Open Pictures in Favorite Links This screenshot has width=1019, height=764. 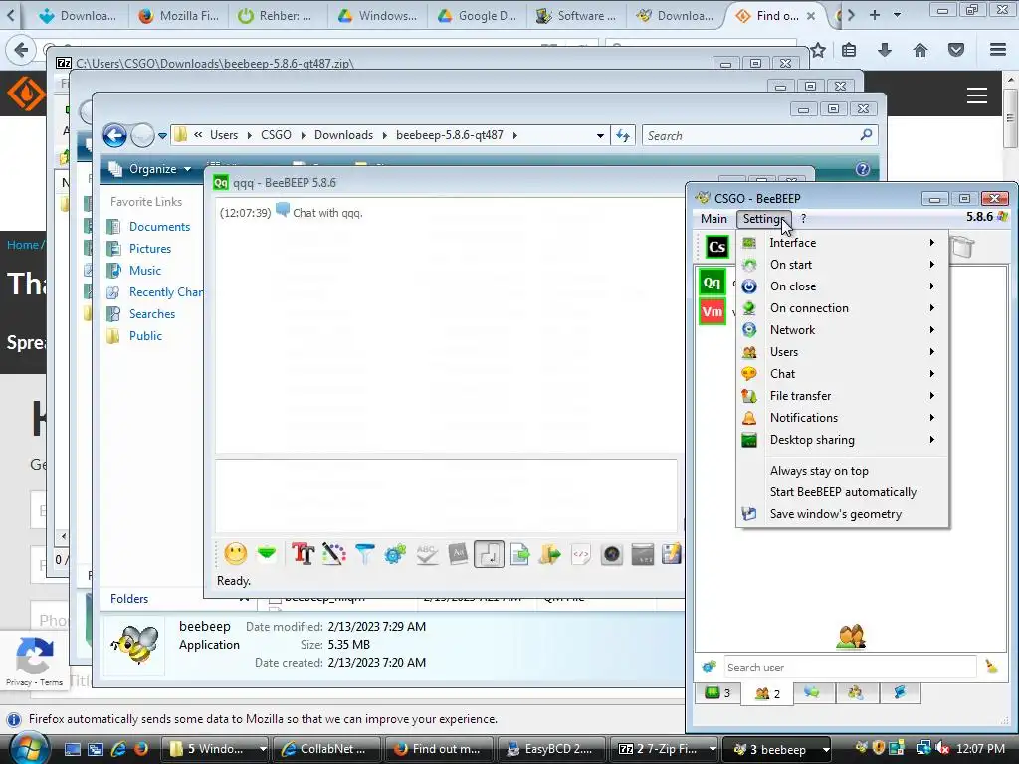tap(150, 249)
